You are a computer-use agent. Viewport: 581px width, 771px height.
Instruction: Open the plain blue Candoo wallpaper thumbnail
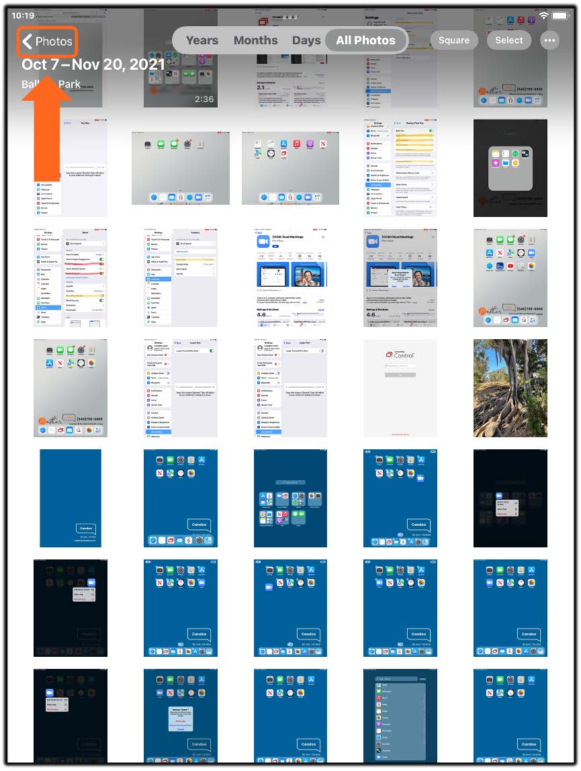(71, 498)
